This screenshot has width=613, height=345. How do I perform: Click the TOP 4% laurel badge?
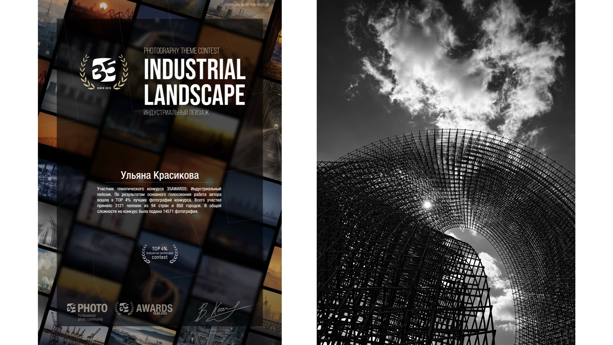[x=160, y=254]
